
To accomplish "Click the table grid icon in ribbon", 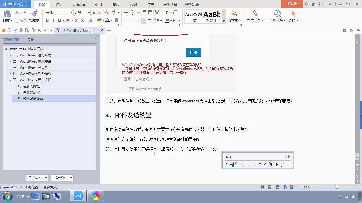I will pyautogui.click(x=175, y=12).
